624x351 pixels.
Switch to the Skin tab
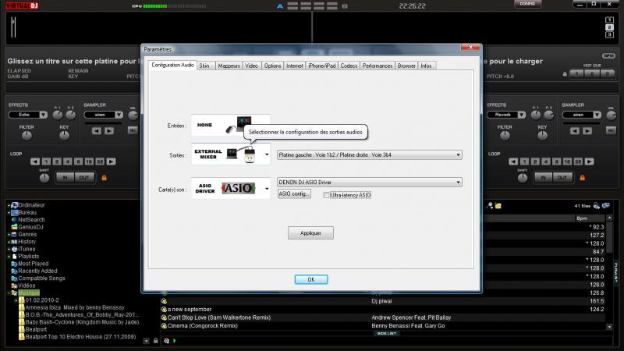click(204, 66)
